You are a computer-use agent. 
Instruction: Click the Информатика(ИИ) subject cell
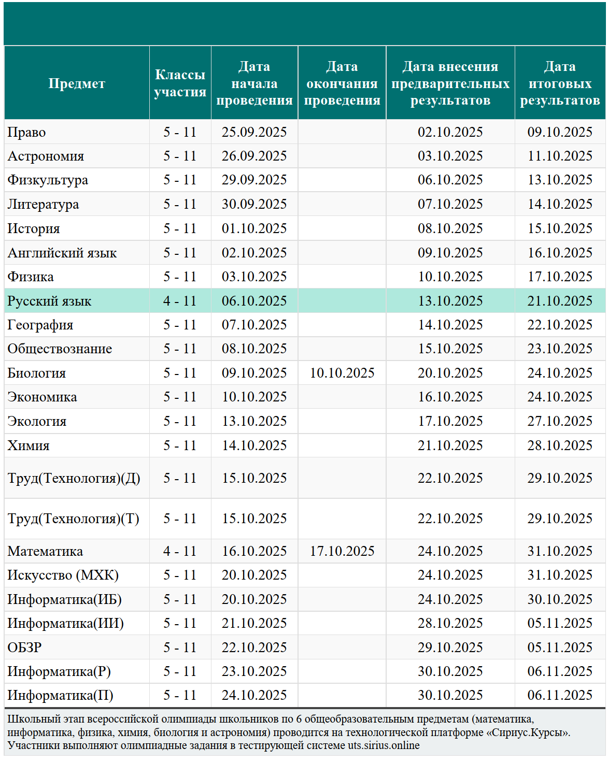[x=77, y=623]
